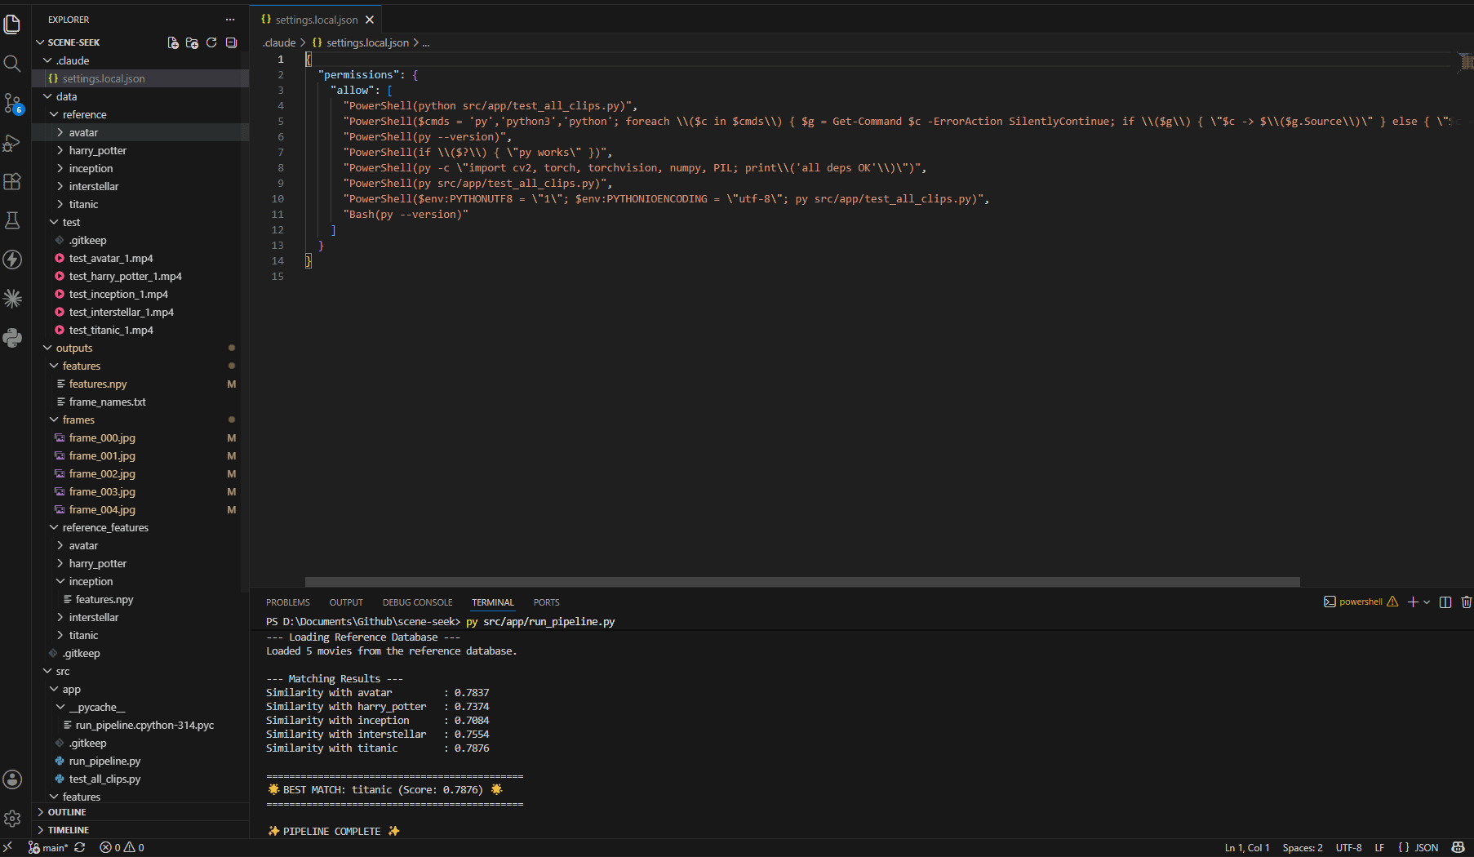Click the main branch indicator in status bar

(x=48, y=847)
